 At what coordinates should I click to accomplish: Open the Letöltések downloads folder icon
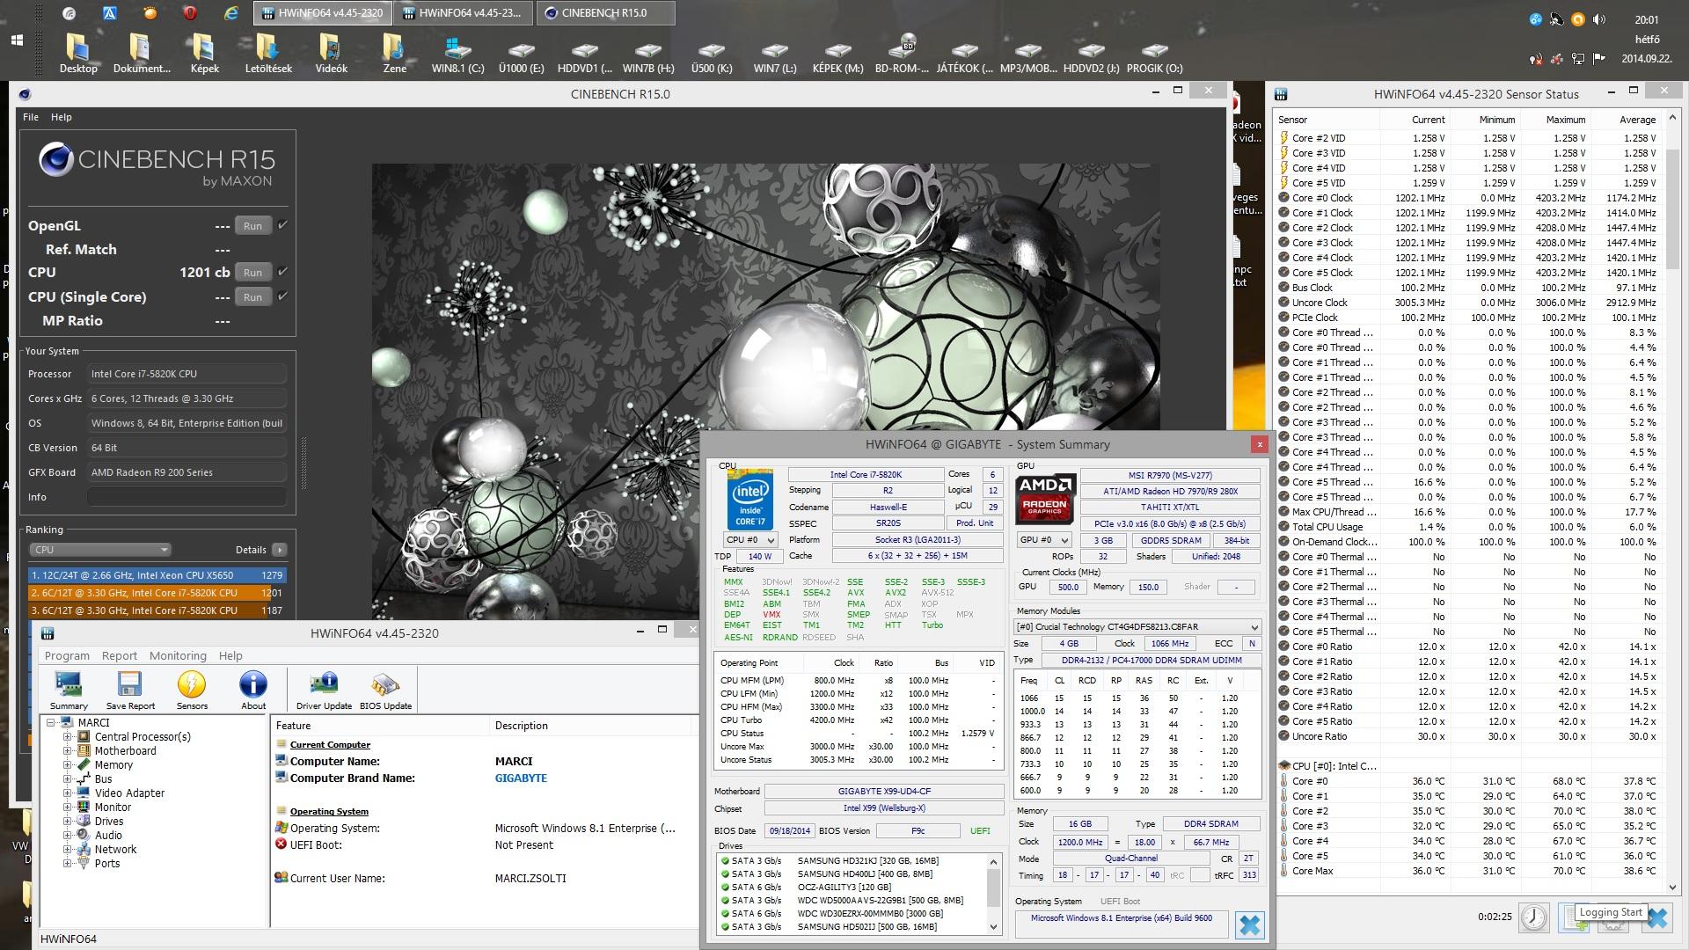(x=267, y=53)
